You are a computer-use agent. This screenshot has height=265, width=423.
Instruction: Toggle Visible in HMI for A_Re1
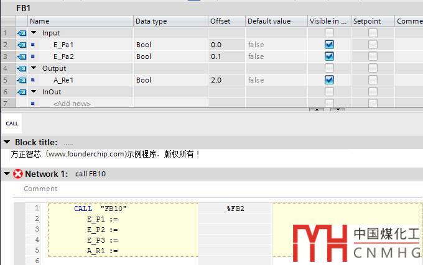[329, 80]
